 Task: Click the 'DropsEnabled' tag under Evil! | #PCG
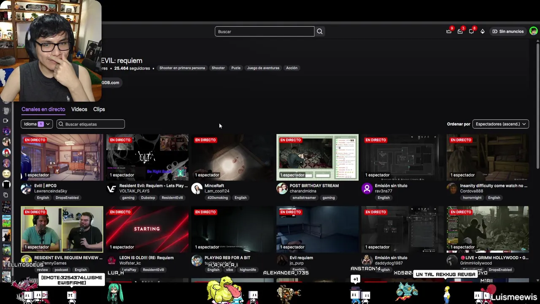[67, 198]
